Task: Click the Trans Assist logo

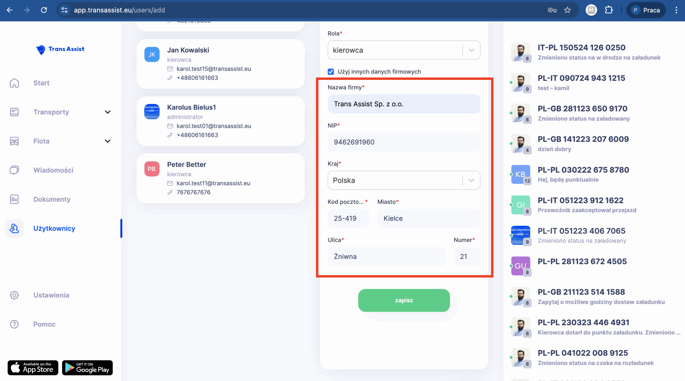Action: 60,49
